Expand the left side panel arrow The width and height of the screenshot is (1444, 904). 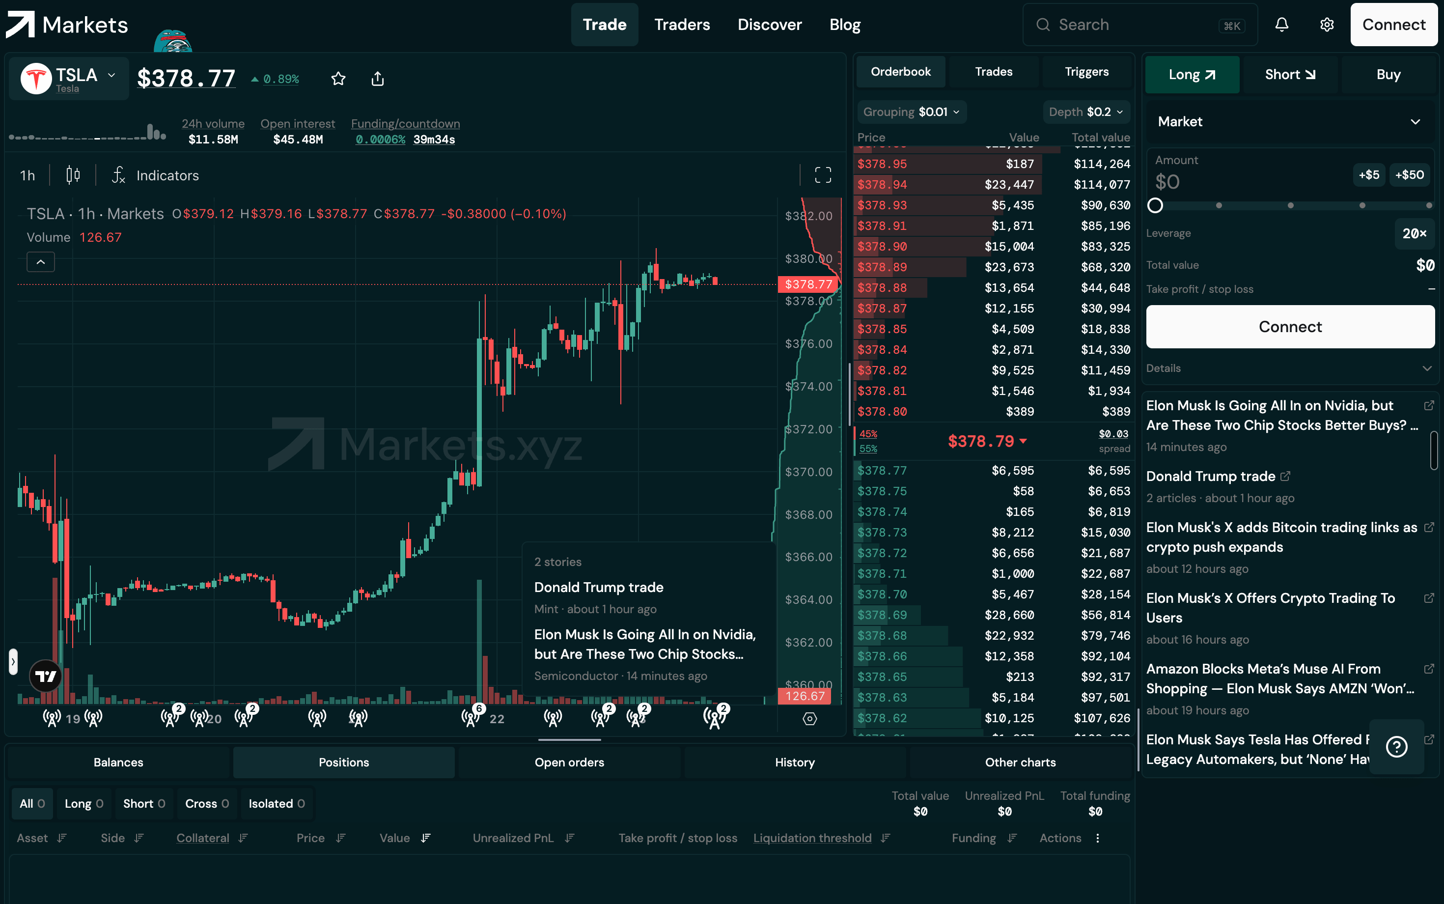coord(13,662)
